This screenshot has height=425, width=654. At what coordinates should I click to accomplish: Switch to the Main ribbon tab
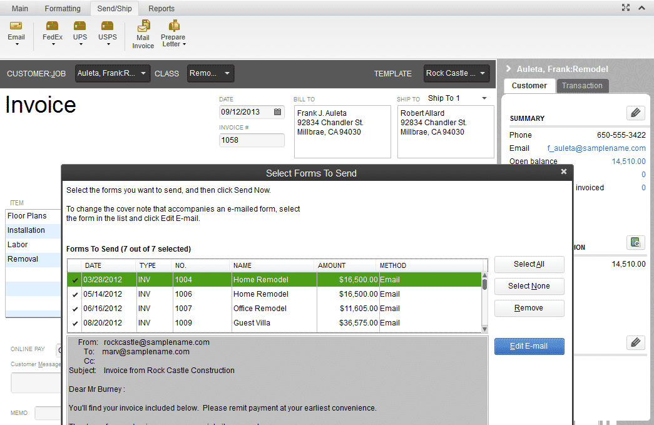pos(19,8)
